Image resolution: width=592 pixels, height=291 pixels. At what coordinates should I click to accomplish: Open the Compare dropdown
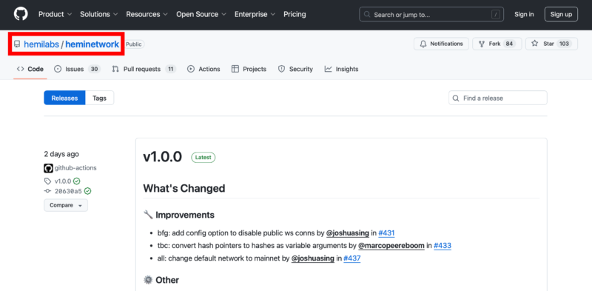pos(66,205)
